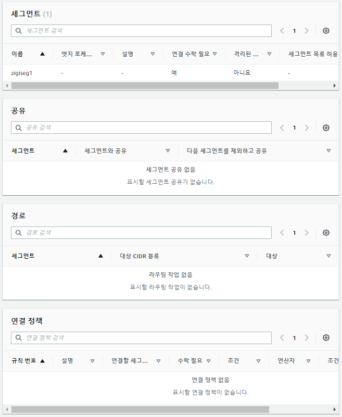Image resolution: width=342 pixels, height=417 pixels.
Task: Go to previous page in 연결 정책 panel
Action: [282, 338]
